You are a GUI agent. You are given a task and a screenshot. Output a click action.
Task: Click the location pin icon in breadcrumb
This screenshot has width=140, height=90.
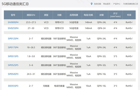[92, 4]
